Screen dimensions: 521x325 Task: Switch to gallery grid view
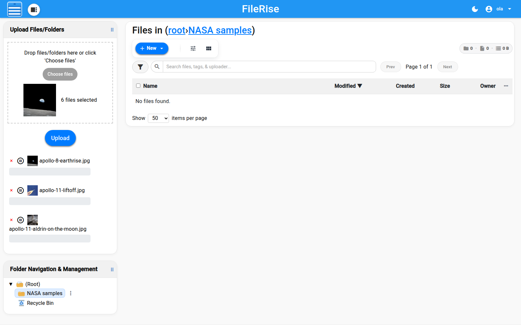point(209,48)
